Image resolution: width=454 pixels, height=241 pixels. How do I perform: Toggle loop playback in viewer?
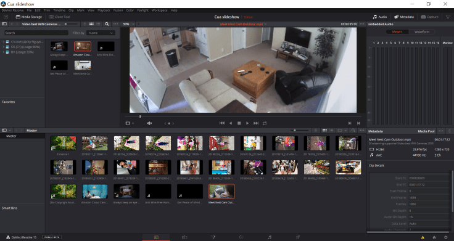point(265,123)
